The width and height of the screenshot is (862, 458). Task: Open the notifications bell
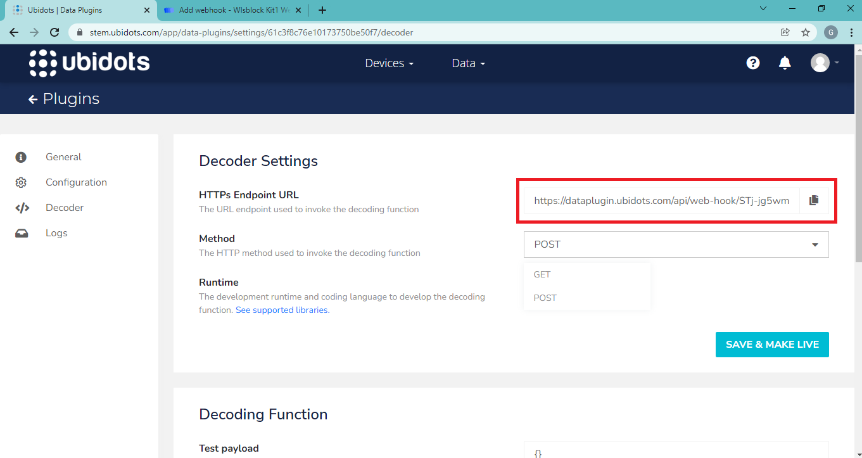coord(785,63)
